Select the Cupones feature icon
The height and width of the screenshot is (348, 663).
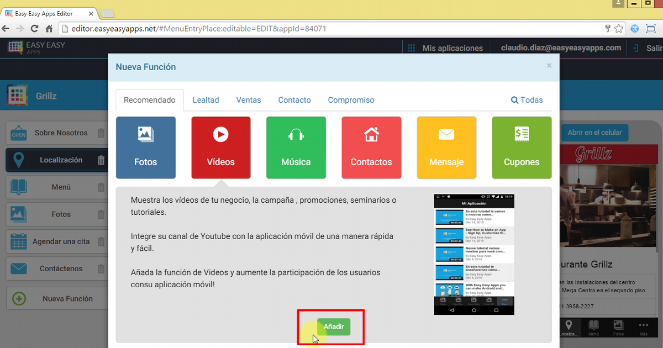point(521,147)
